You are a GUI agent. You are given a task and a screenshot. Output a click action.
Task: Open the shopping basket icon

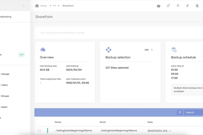click(x=158, y=6)
